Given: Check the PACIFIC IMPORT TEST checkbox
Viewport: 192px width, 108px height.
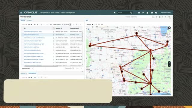Looking at the screenshot, I should tap(53, 41).
